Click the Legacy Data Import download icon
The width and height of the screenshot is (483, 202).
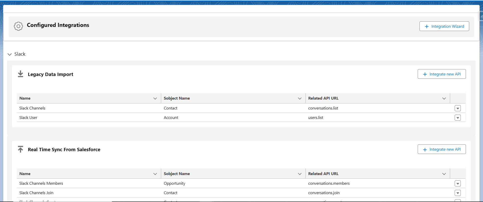click(21, 74)
